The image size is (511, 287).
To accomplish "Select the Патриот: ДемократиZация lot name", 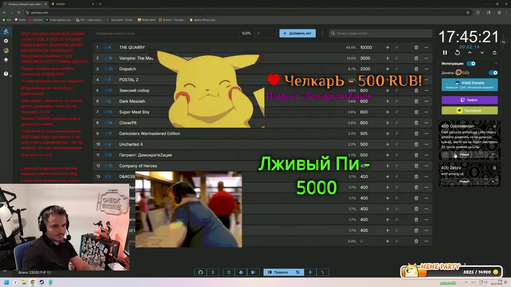I will coord(145,155).
